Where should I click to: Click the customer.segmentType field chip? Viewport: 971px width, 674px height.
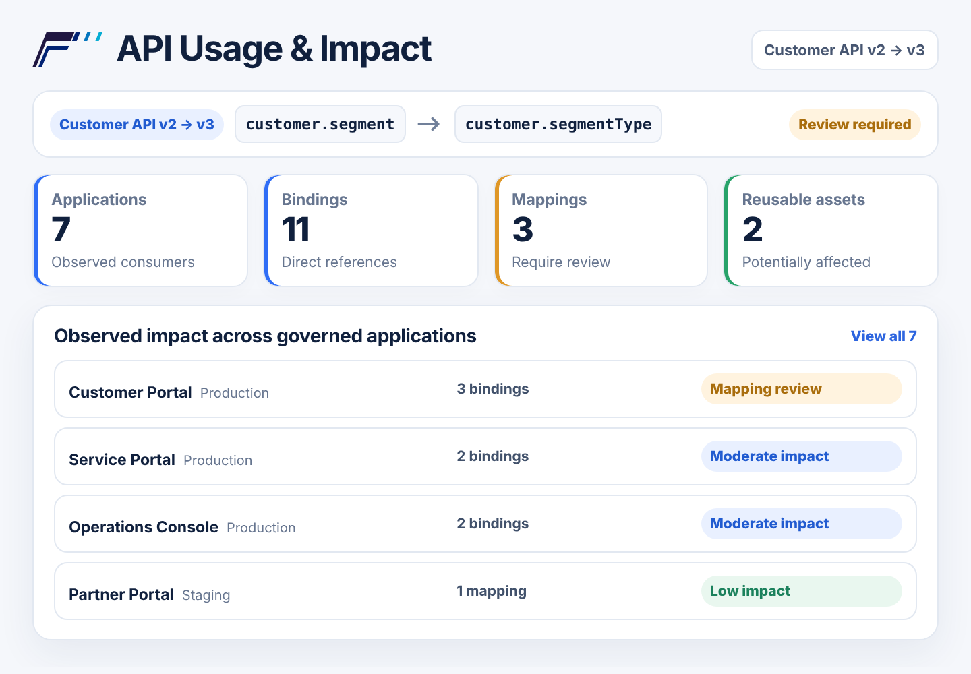tap(558, 124)
